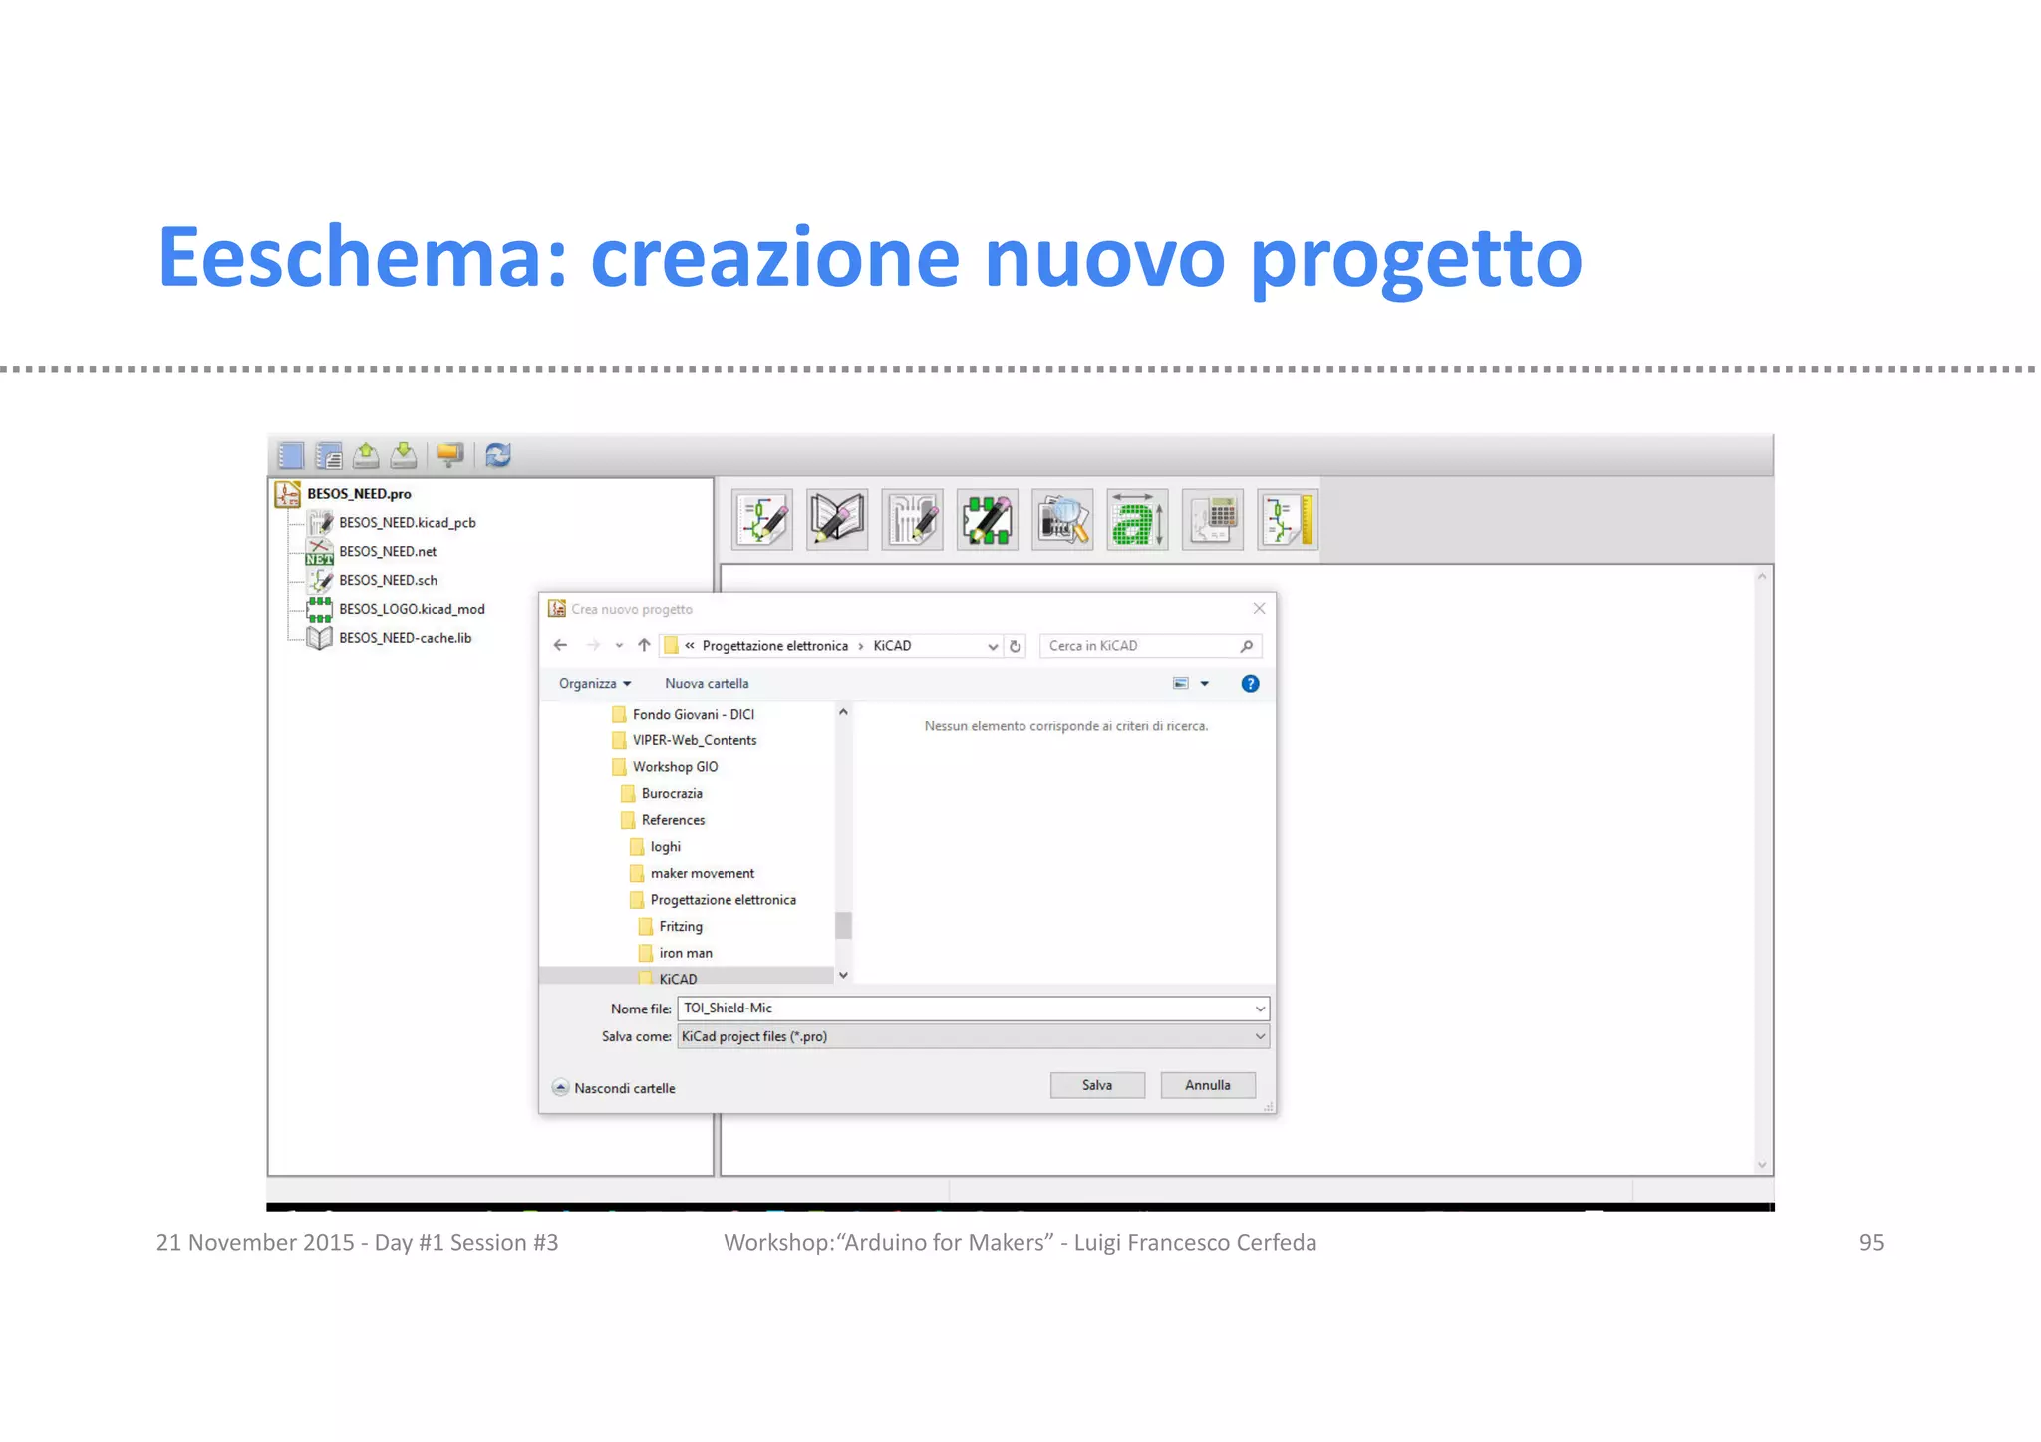Screen dimensions: 2041x1442
Task: Click the Annulla button
Action: [1208, 1086]
